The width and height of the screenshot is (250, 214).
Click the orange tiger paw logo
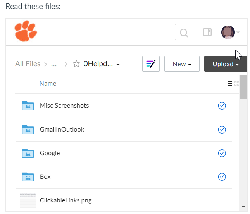point(26,31)
